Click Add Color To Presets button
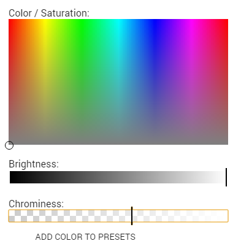Screen dimensions: 241x249 [85, 237]
